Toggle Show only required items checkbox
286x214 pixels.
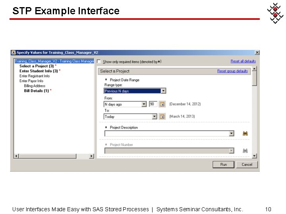(x=99, y=61)
